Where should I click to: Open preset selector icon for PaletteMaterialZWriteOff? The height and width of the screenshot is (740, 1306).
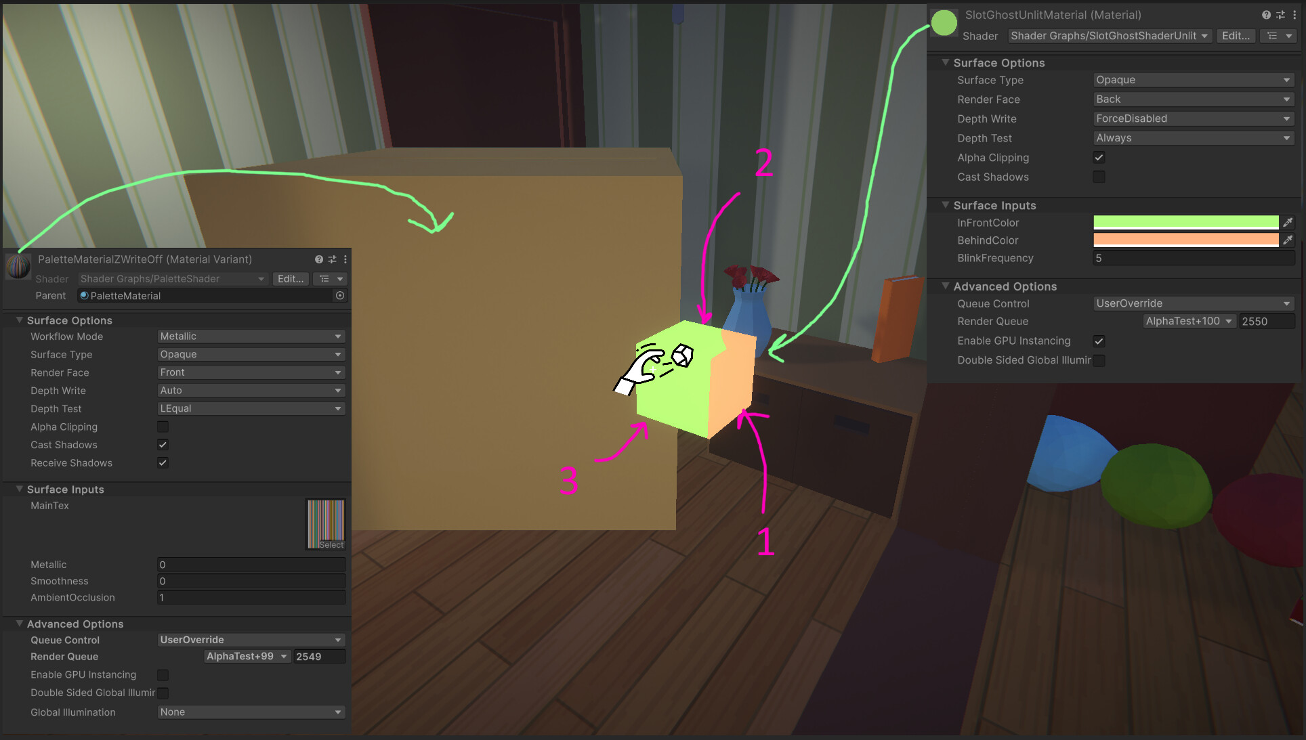pos(332,259)
